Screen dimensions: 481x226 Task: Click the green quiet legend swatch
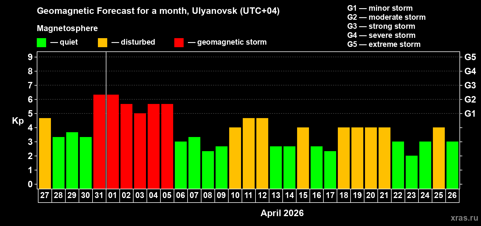[x=41, y=43]
